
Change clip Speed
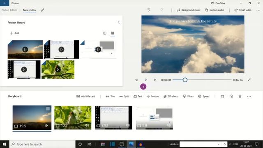coord(204,96)
